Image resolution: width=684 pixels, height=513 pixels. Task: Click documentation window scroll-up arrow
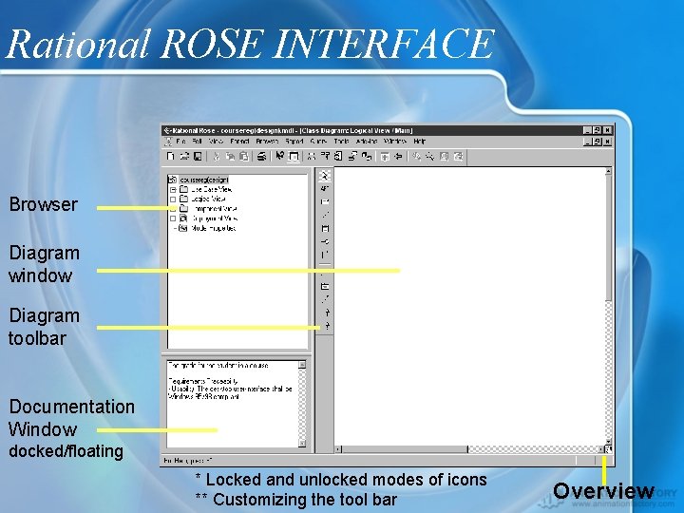coord(302,364)
